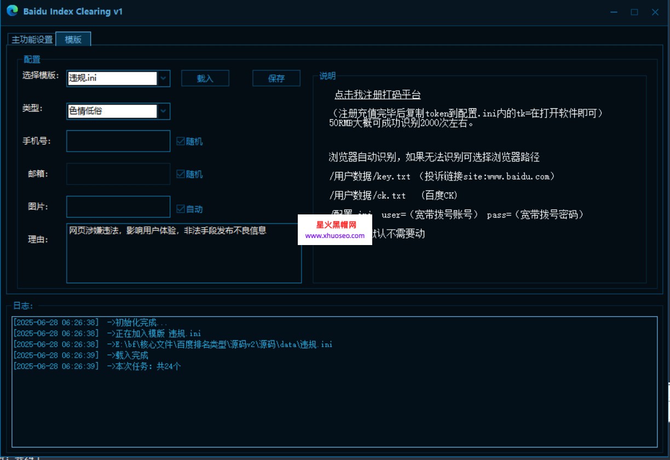670x460 pixels.
Task: Maximize the Baidu Index Clearing window
Action: coord(634,12)
